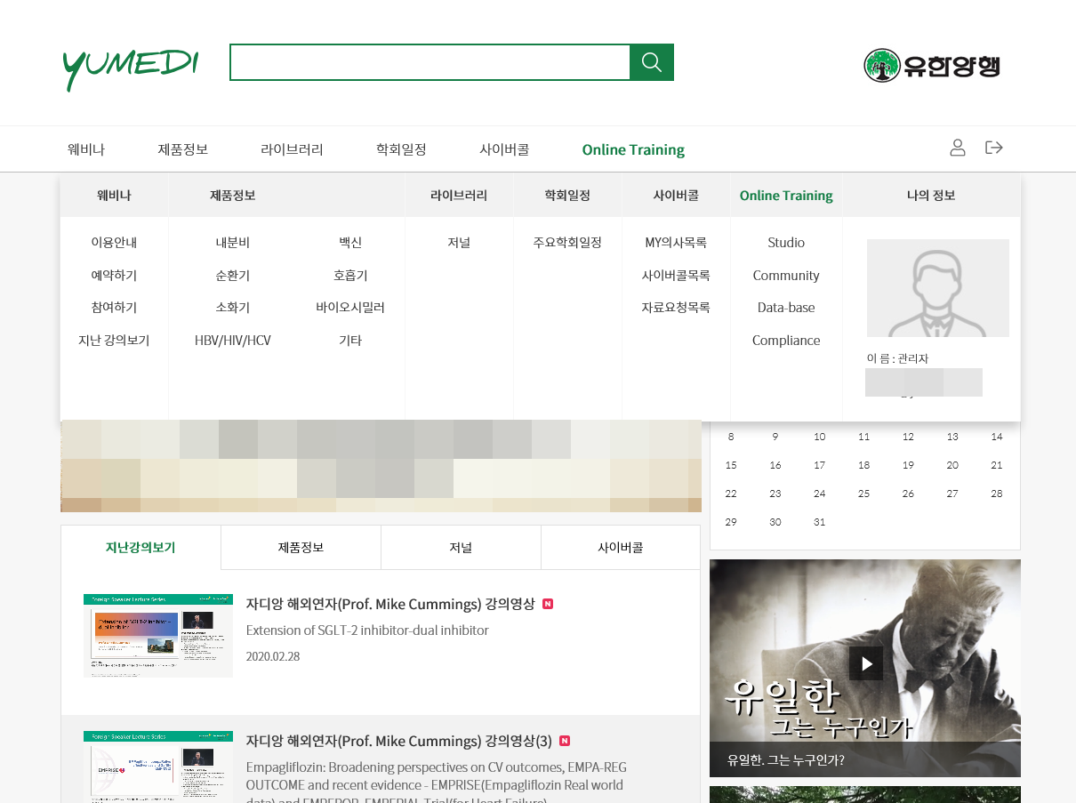Click the logout arrow icon

[x=993, y=148]
